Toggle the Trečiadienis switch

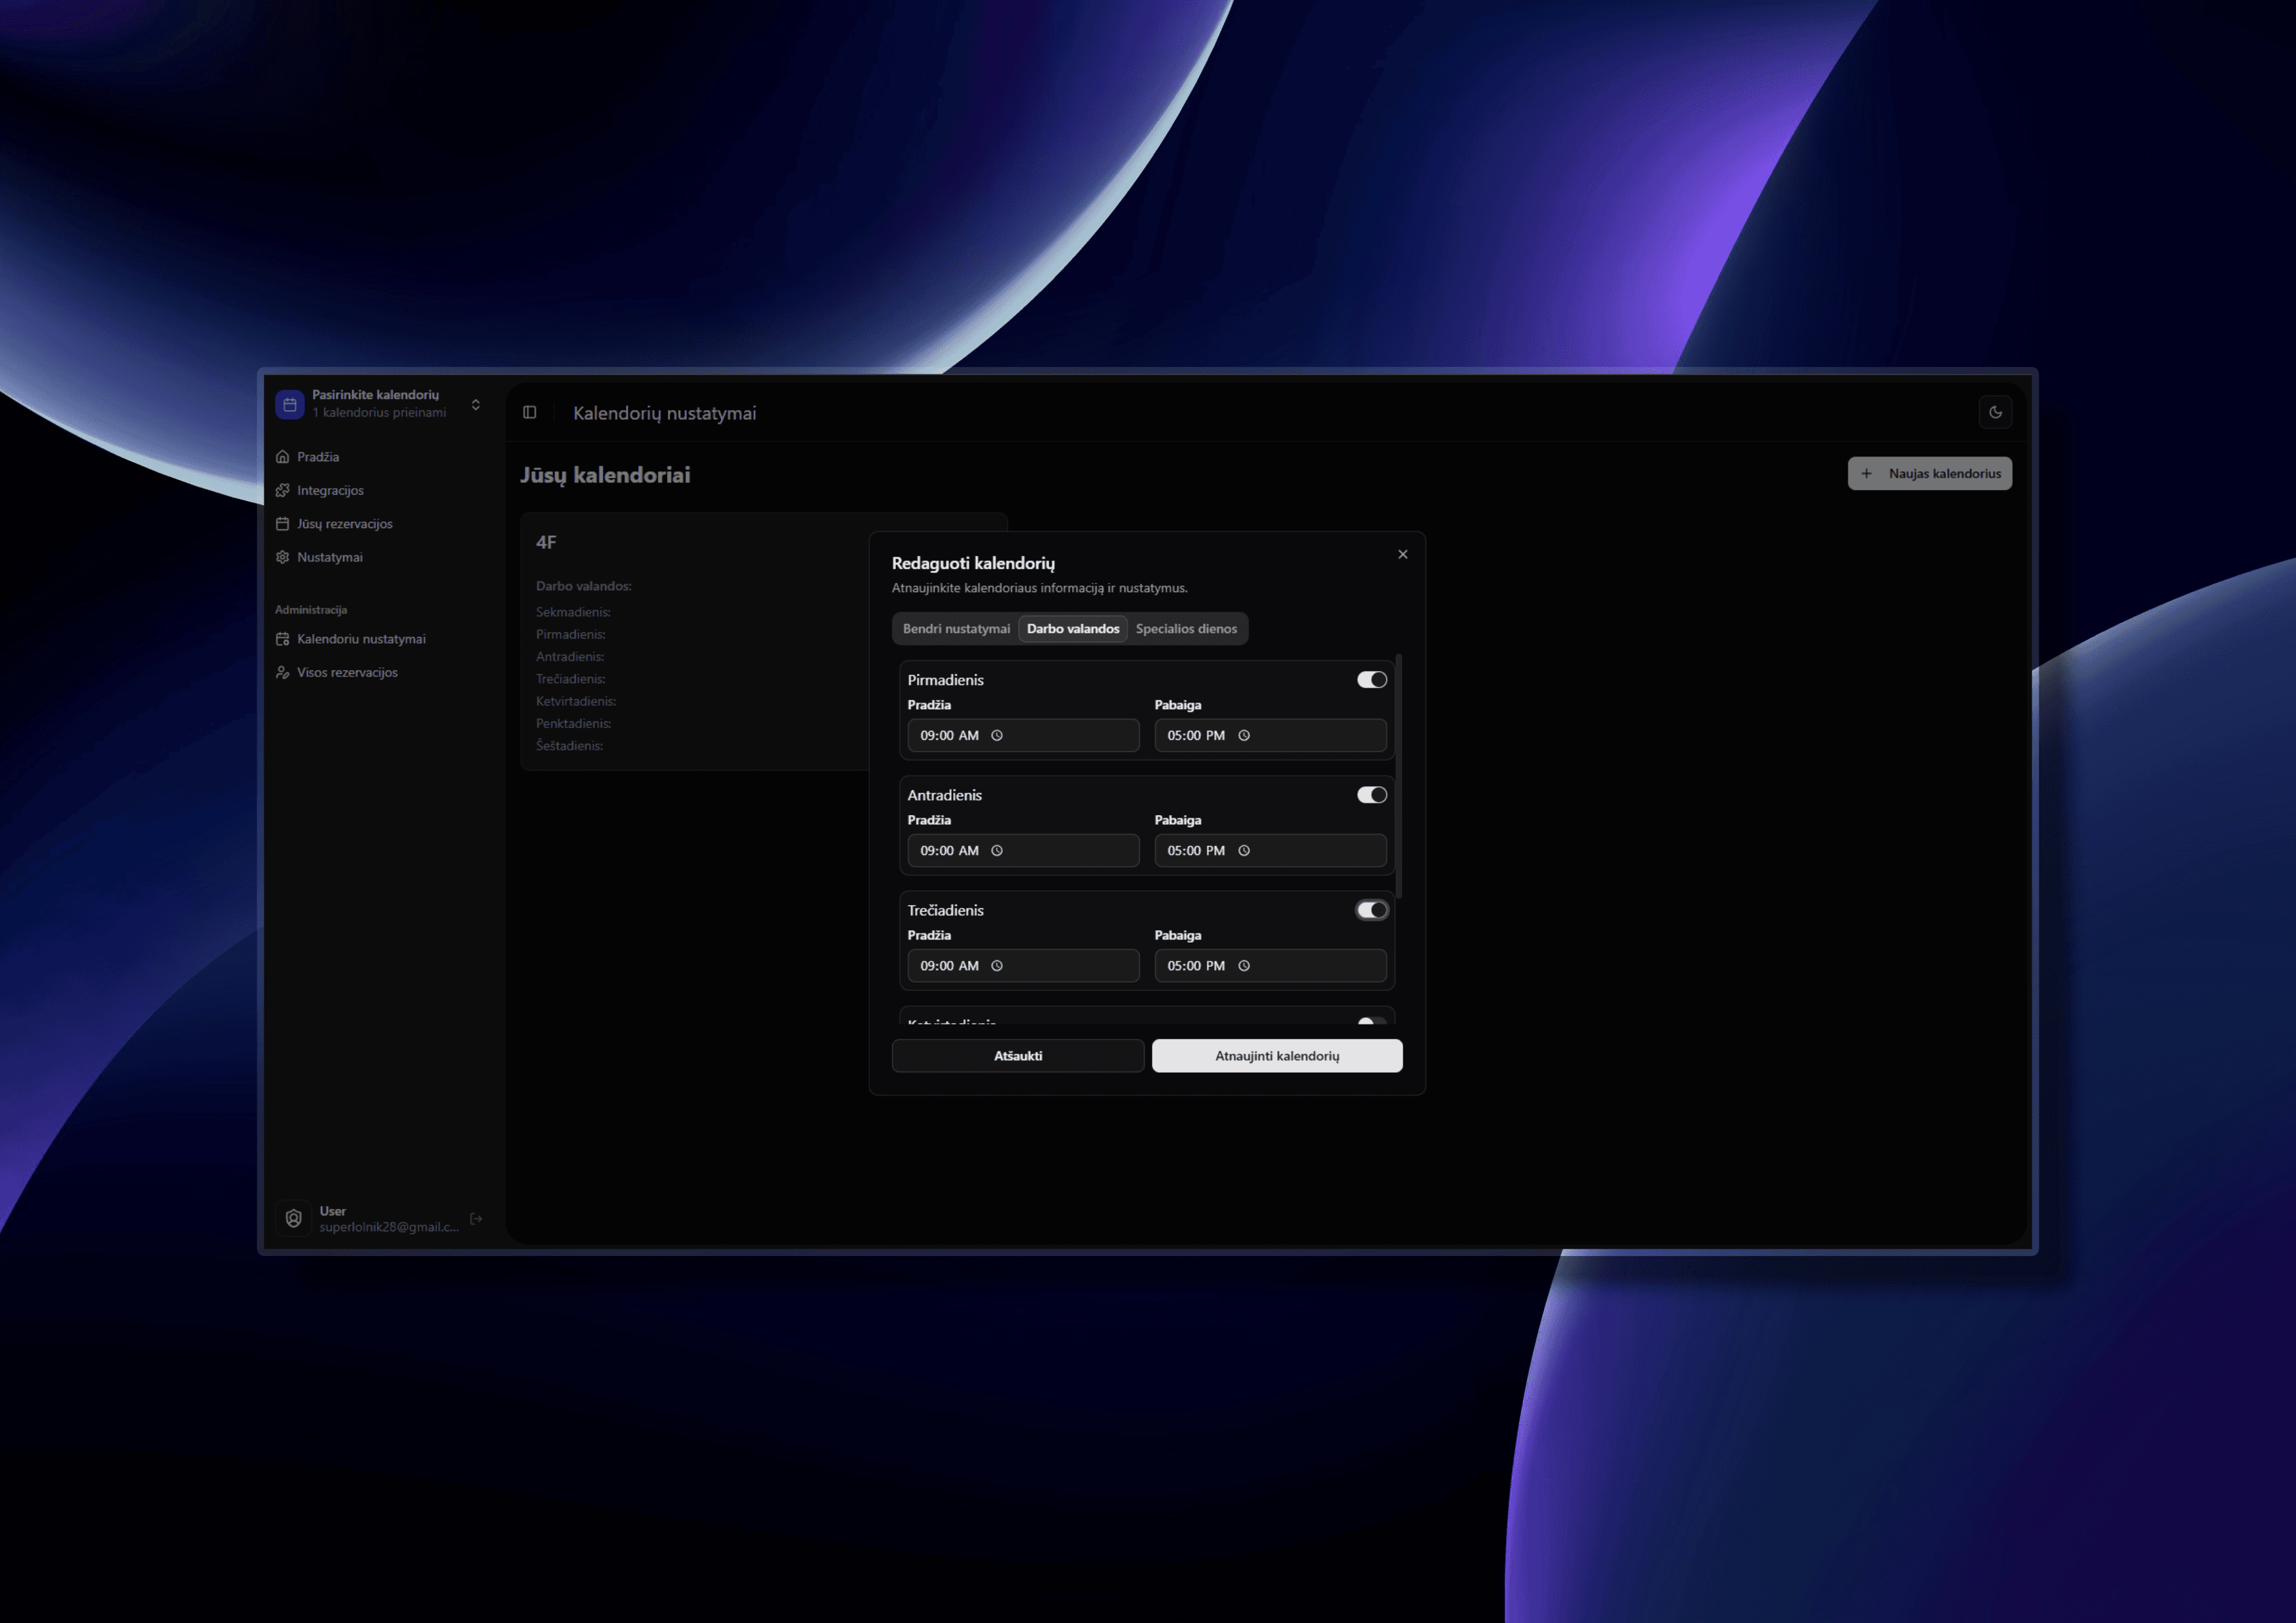click(1371, 911)
